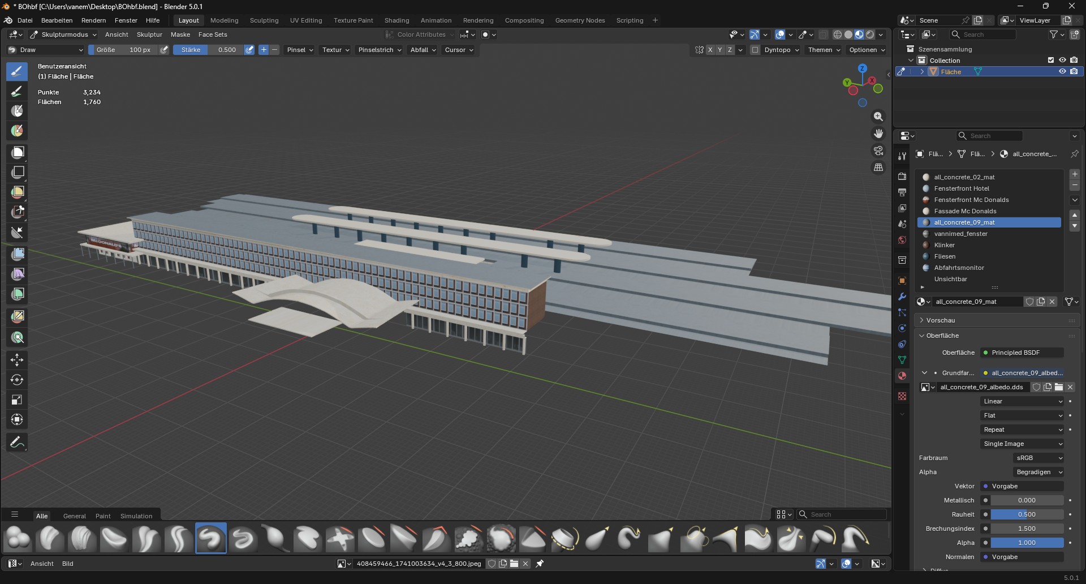Hide Fläche object in viewport via eye icon
1086x584 pixels.
1062,72
